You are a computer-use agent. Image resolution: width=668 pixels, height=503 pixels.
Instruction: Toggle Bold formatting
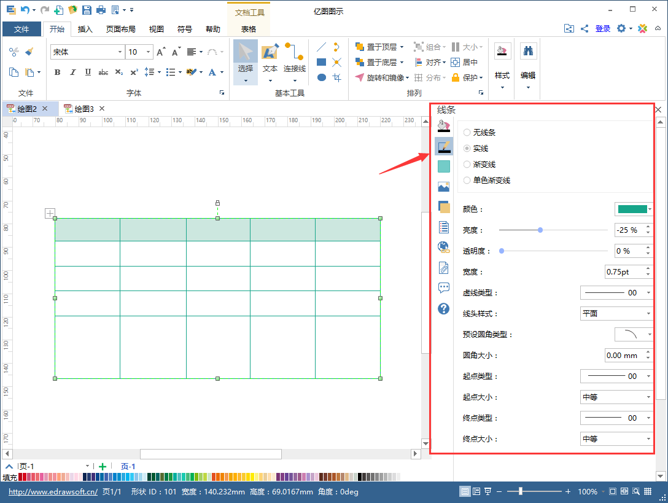(x=57, y=72)
